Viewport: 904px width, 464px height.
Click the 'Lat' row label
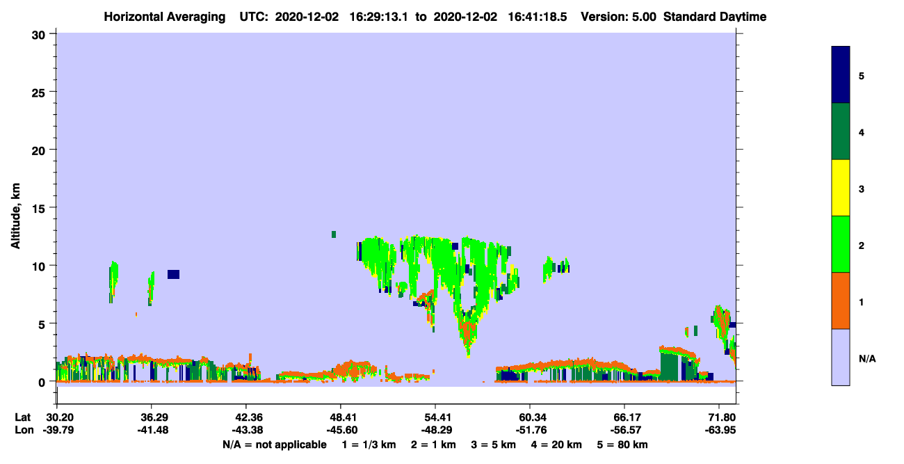click(x=22, y=417)
